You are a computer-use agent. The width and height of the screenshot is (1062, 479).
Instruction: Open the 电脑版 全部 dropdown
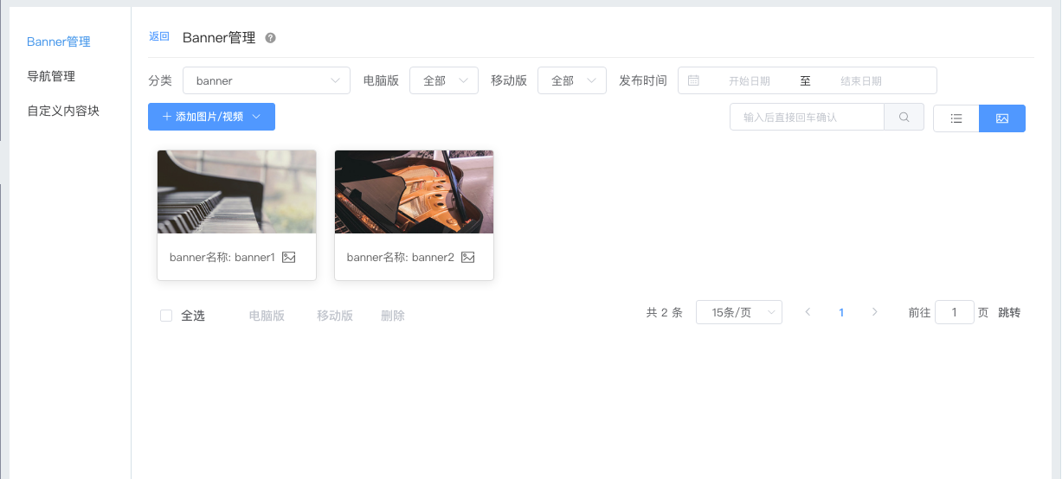[x=444, y=80]
